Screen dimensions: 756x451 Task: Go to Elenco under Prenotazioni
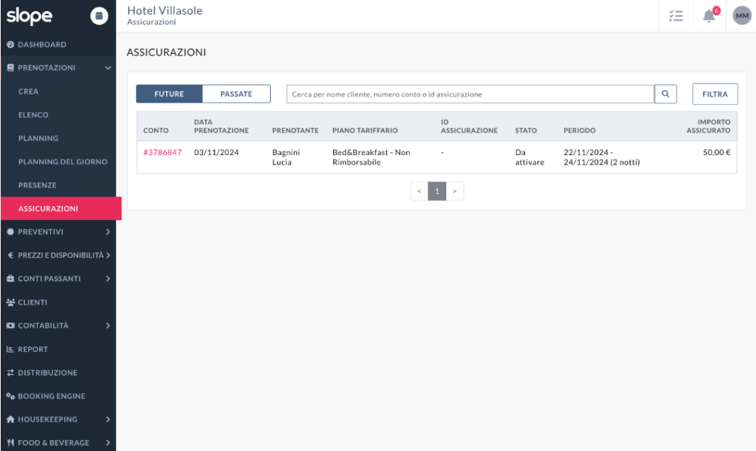pos(33,115)
